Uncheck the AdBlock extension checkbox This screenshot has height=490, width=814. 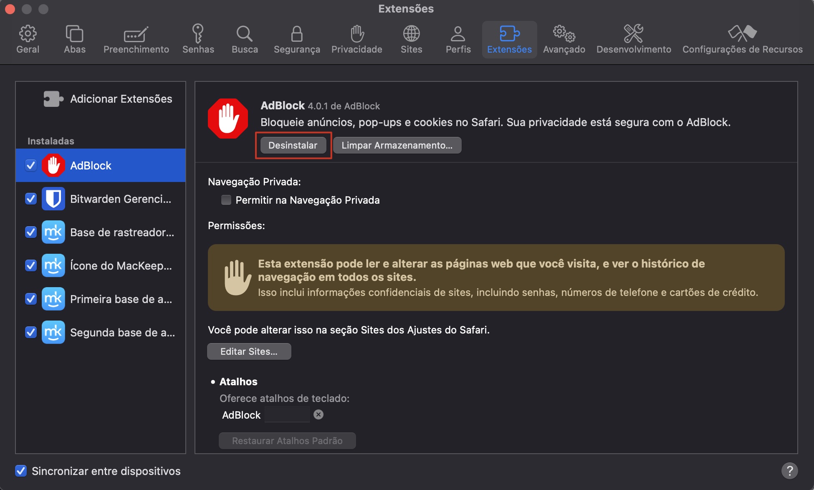coord(31,165)
